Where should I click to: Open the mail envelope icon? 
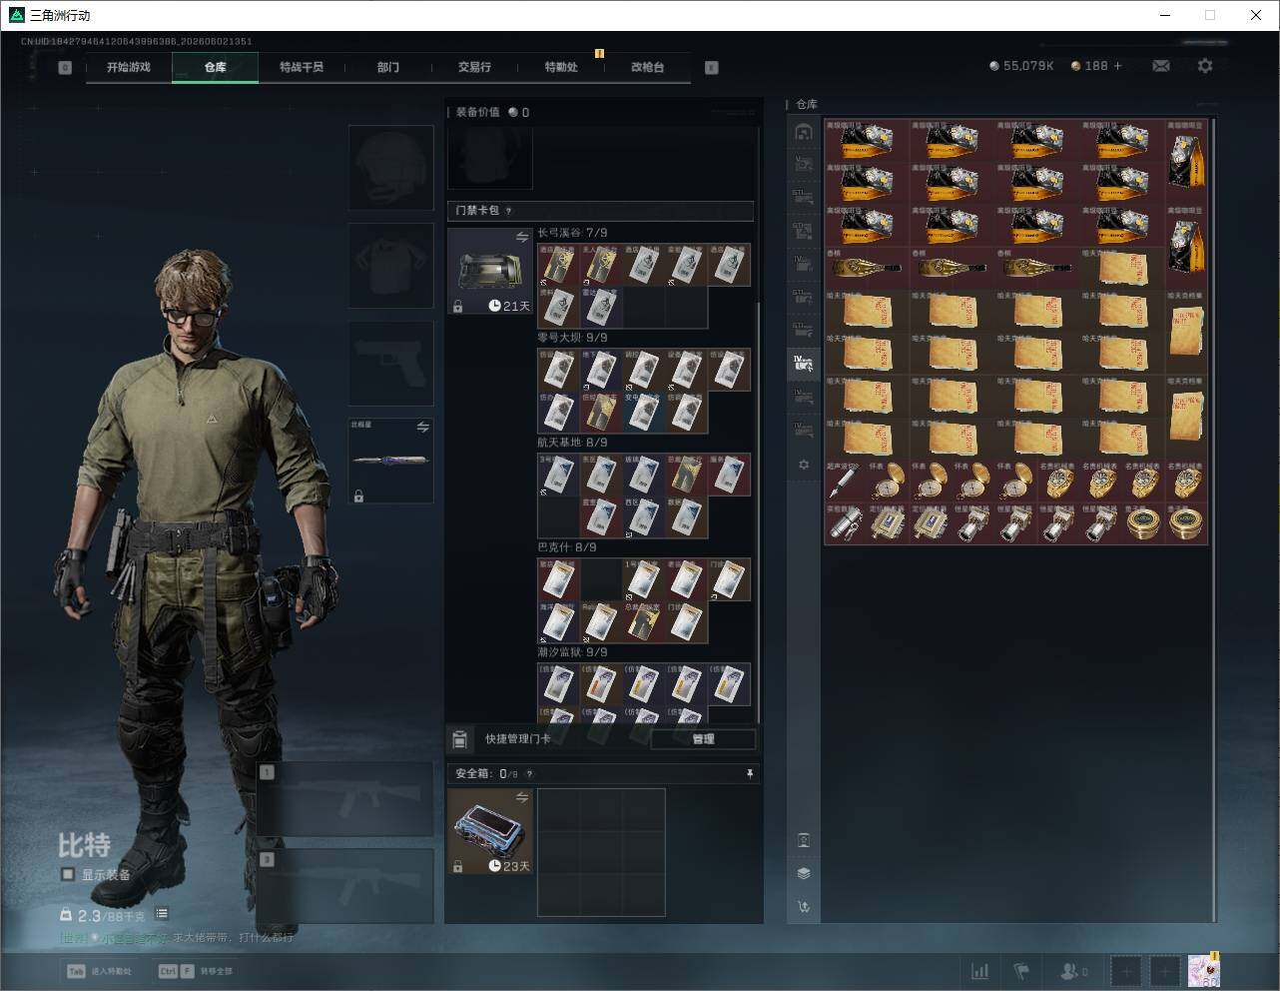[x=1160, y=66]
